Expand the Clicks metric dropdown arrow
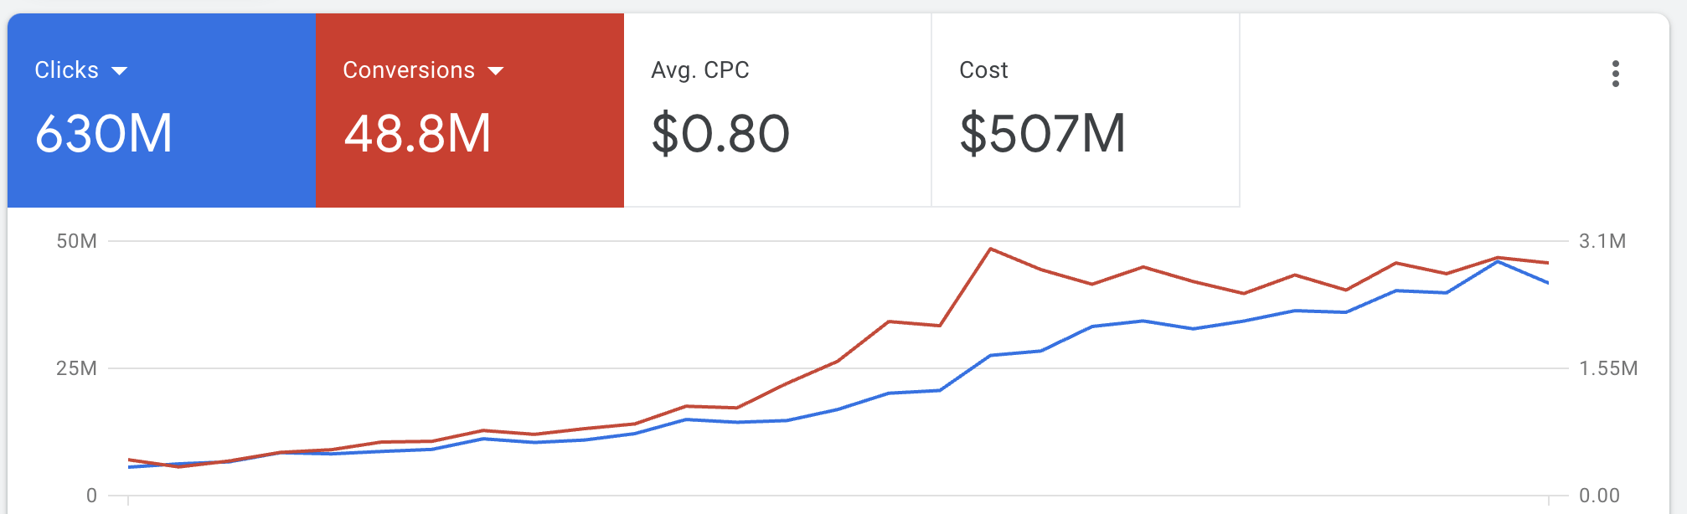1687x514 pixels. [120, 71]
